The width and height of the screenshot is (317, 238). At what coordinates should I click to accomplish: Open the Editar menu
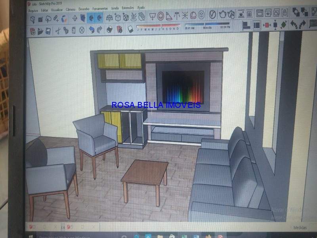pyautogui.click(x=44, y=10)
